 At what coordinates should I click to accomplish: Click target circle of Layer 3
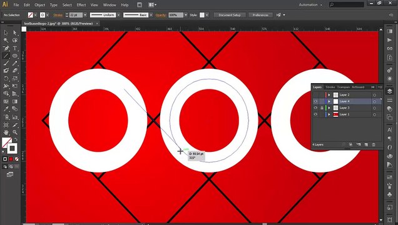pyautogui.click(x=374, y=108)
